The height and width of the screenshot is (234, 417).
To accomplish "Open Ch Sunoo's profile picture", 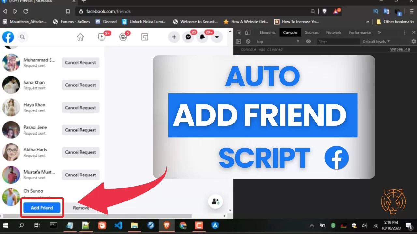I will tap(11, 197).
